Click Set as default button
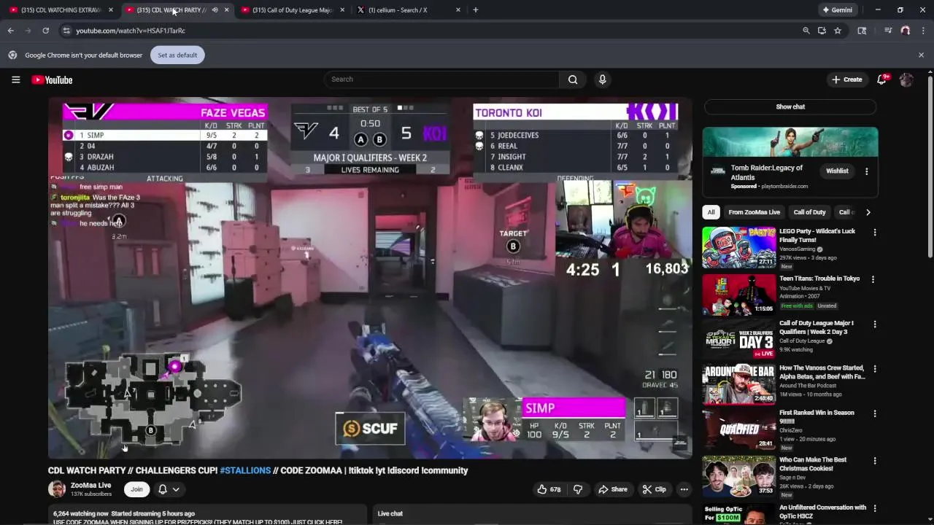This screenshot has width=934, height=525. point(177,55)
